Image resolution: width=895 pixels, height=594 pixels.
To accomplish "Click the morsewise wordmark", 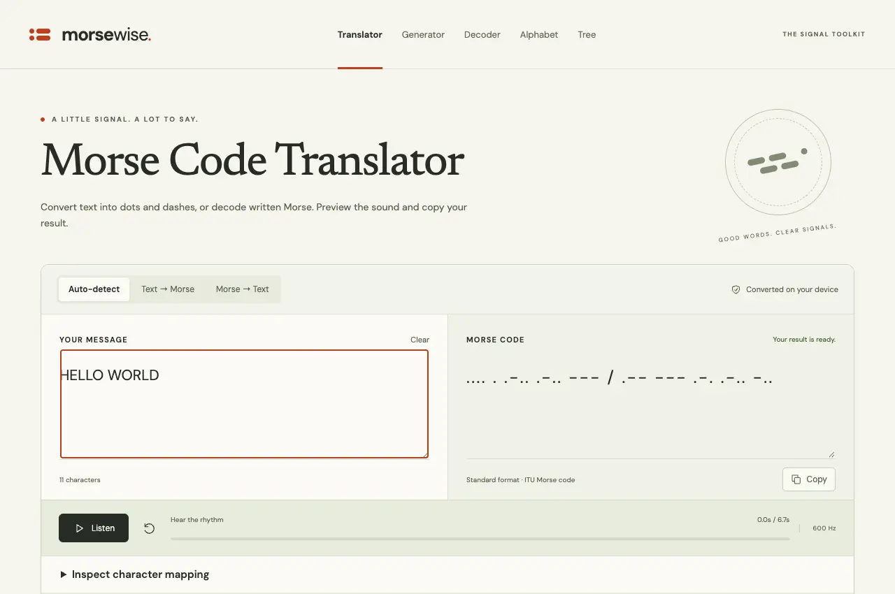I will click(x=106, y=34).
